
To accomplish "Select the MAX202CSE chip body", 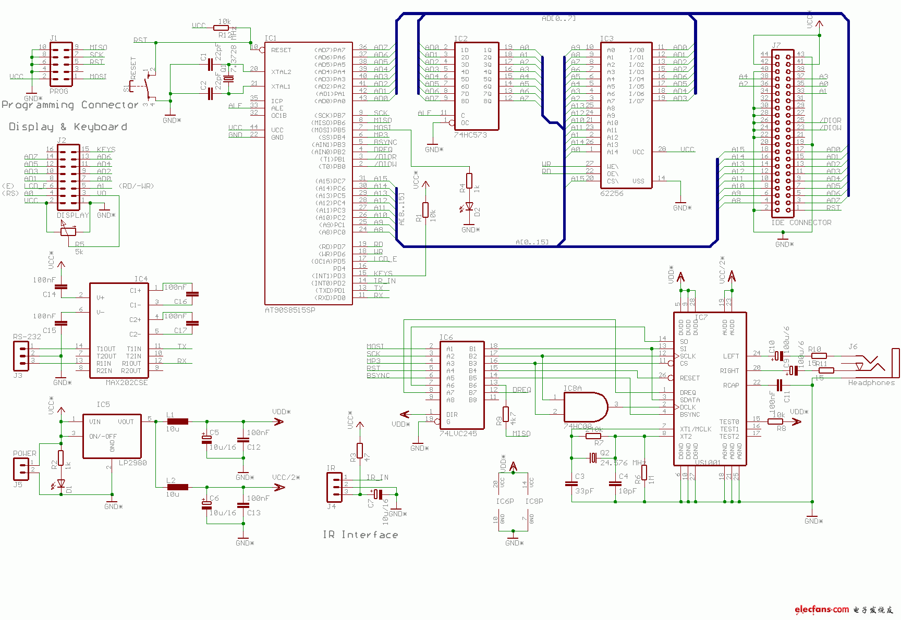I will (x=119, y=330).
